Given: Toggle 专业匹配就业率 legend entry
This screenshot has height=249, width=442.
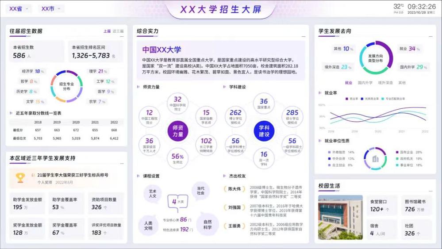Looking at the screenshot, I should coord(393,99).
